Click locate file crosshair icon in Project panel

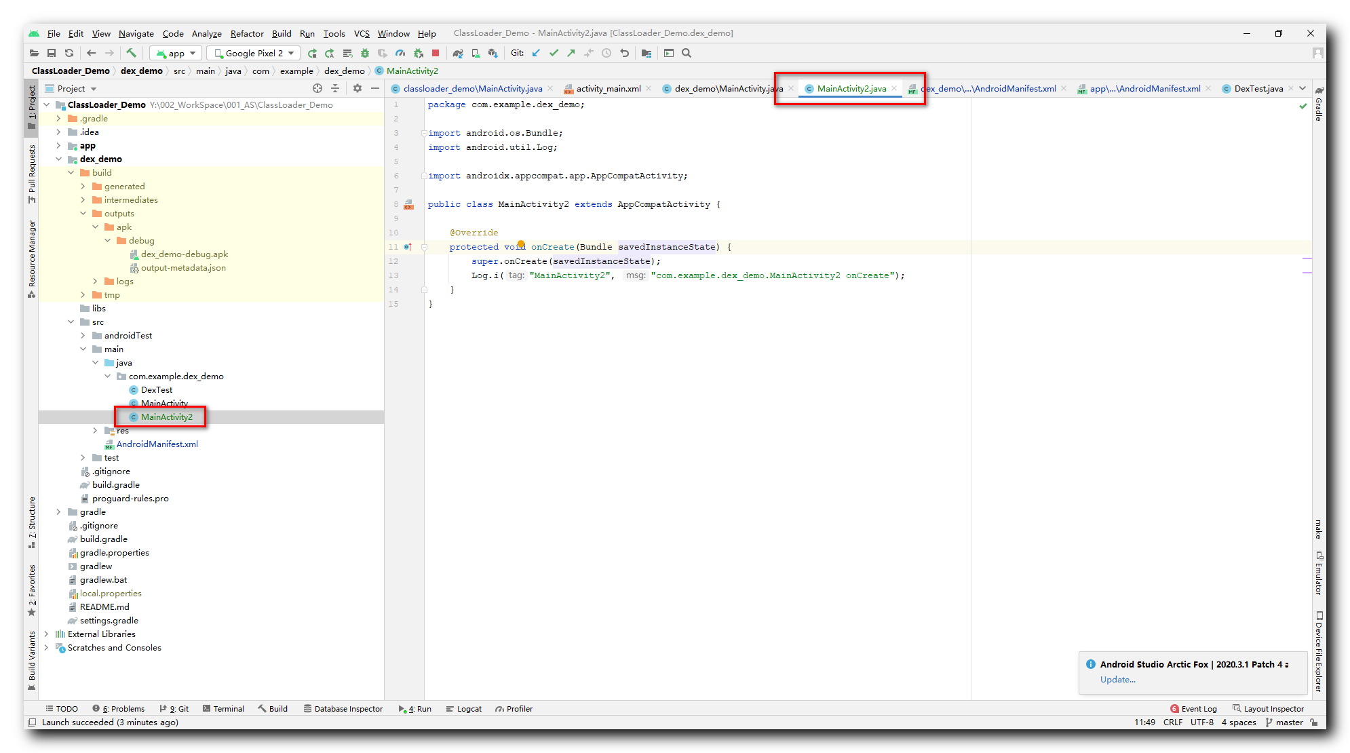click(317, 88)
